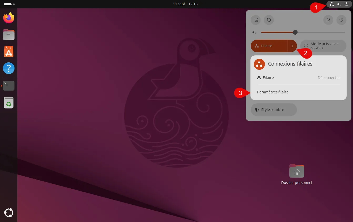Open the Trash from the dock

click(x=9, y=103)
